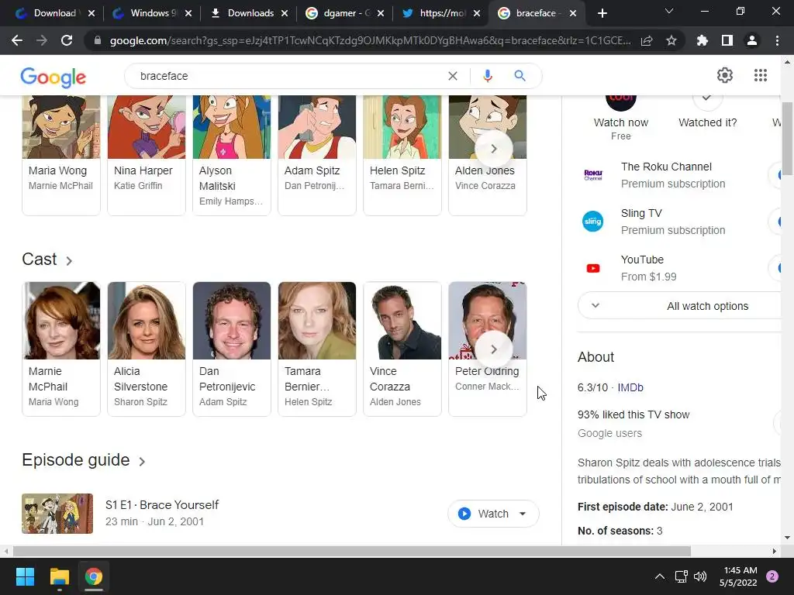Open YouTube From $1.99 option

[681, 268]
